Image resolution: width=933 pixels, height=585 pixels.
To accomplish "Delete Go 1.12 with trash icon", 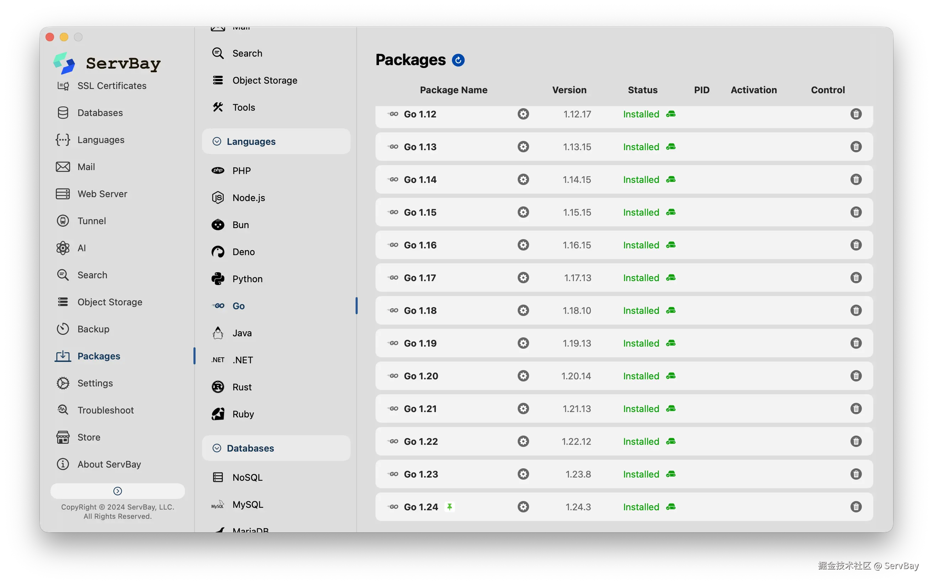I will tap(856, 114).
